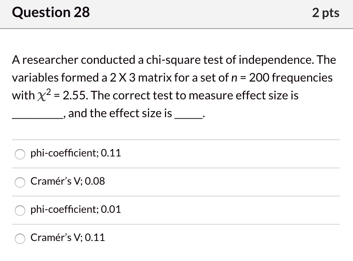Click the '2 pts' label
This screenshot has width=353, height=261.
(326, 12)
